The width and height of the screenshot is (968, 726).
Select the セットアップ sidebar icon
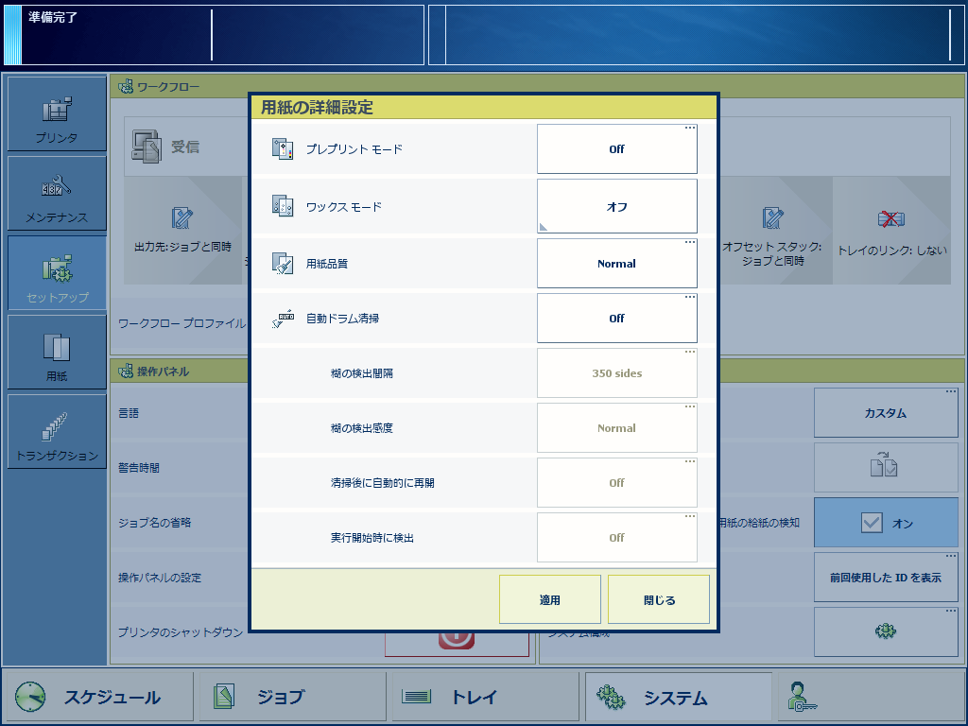point(57,274)
